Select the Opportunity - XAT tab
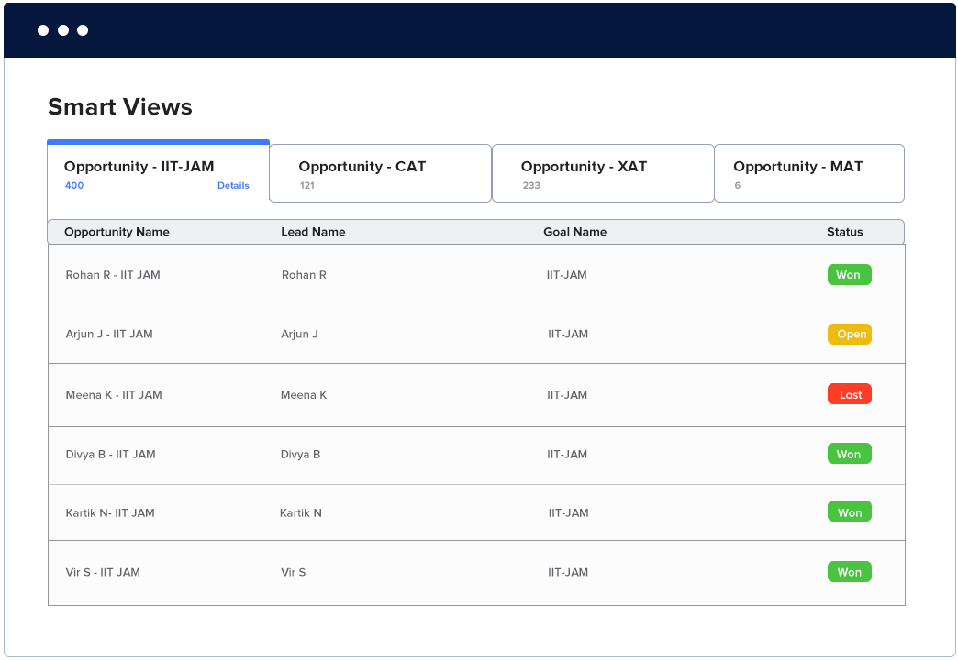Screen dimensions: 958x660 [x=584, y=167]
